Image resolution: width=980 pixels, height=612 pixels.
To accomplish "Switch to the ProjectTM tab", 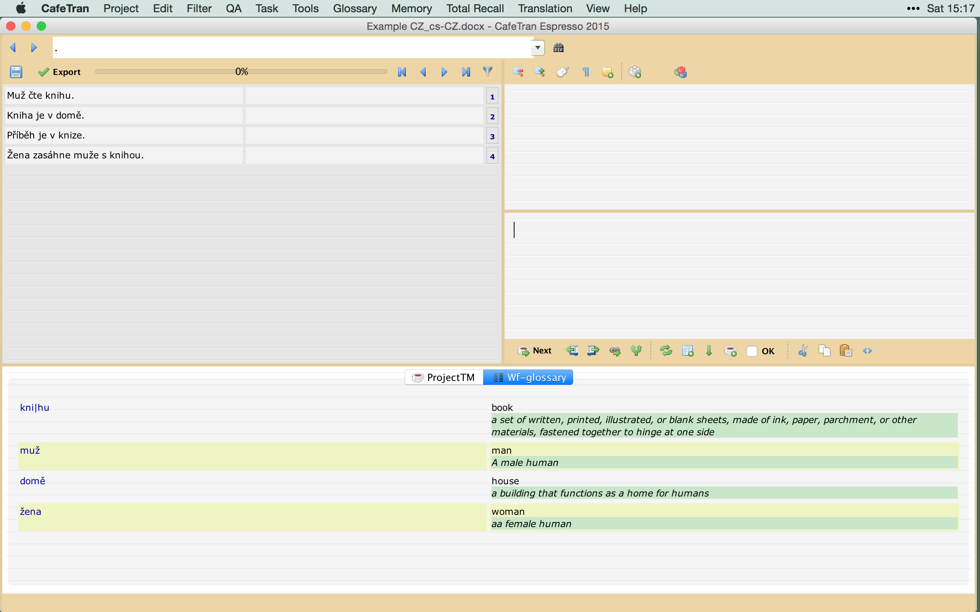I will (444, 377).
